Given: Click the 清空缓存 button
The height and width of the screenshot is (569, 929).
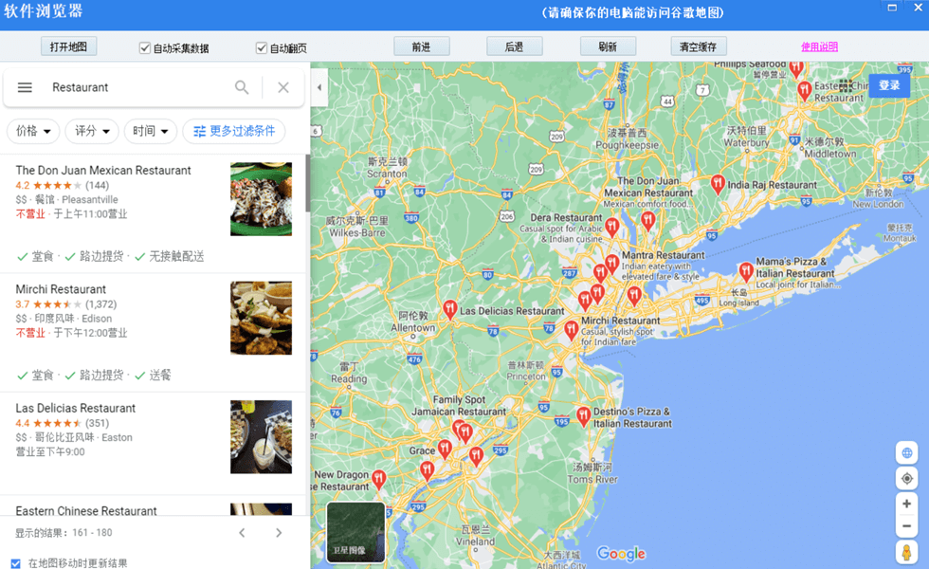Looking at the screenshot, I should 699,46.
